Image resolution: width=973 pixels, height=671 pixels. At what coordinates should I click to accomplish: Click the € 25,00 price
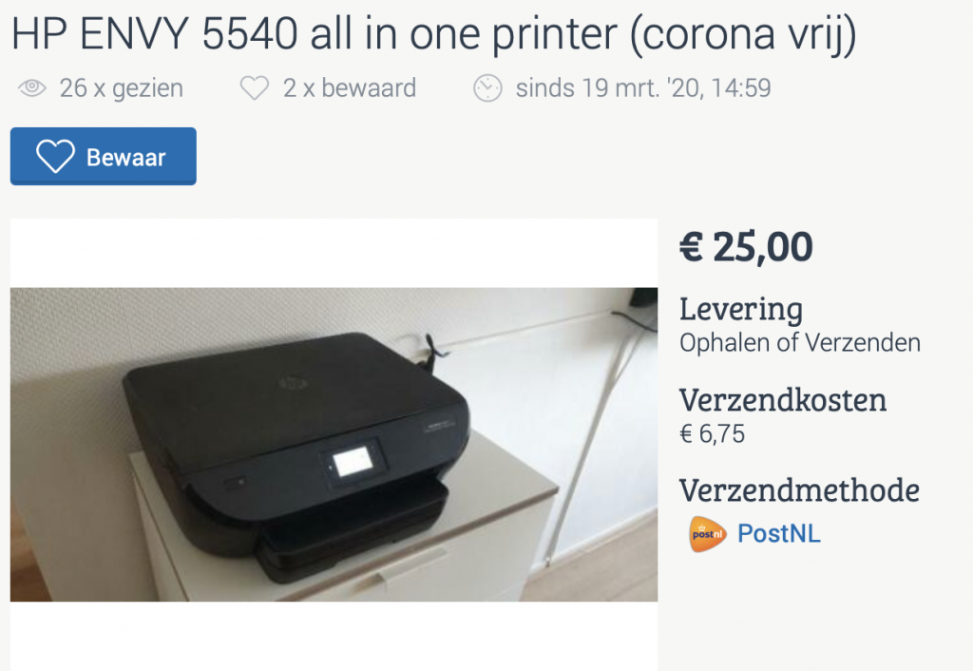[747, 247]
